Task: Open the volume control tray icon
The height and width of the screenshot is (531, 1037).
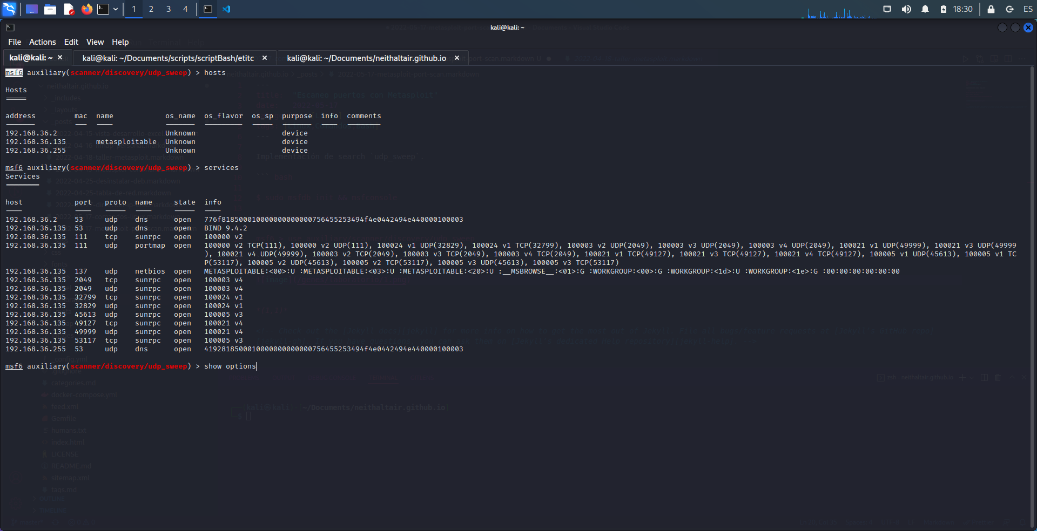Action: tap(906, 9)
